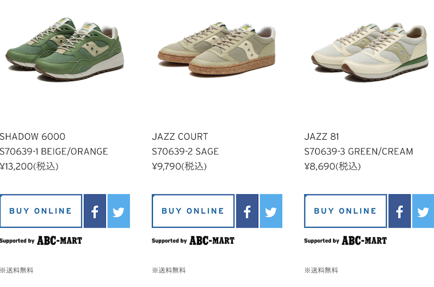Click Buy Online for Shadow 6000
This screenshot has height=287, width=434.
(x=41, y=211)
